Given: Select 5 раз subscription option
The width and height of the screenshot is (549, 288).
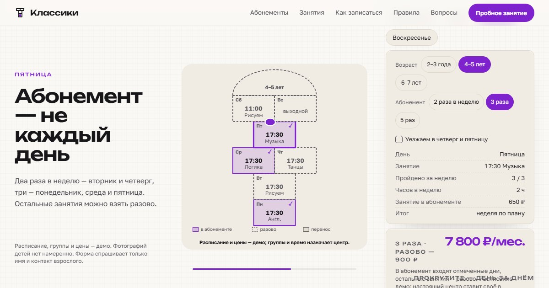Looking at the screenshot, I should 408,120.
